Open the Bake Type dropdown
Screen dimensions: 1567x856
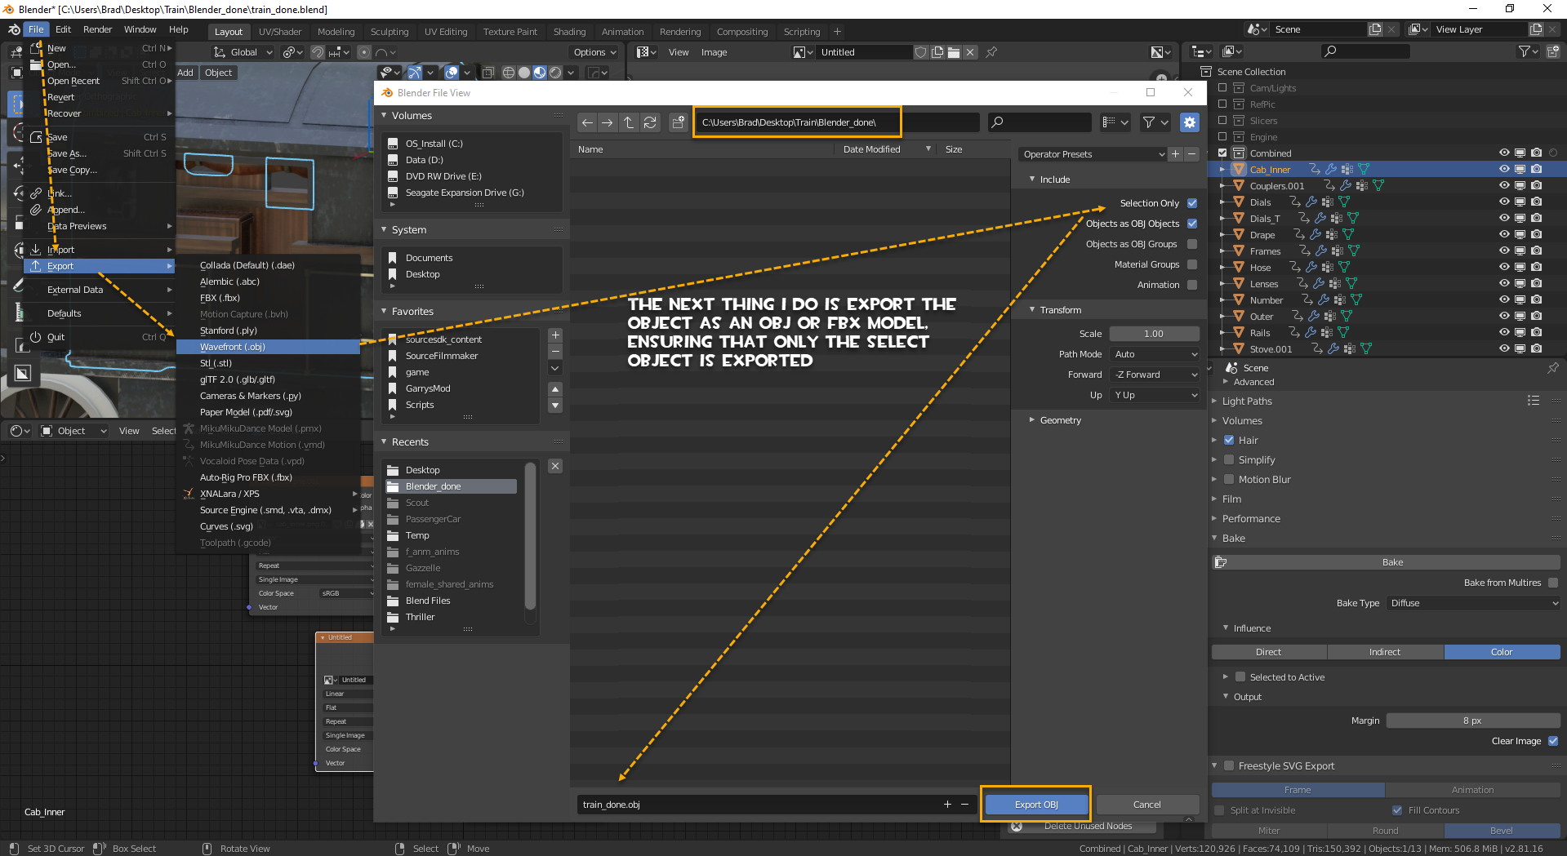point(1473,603)
